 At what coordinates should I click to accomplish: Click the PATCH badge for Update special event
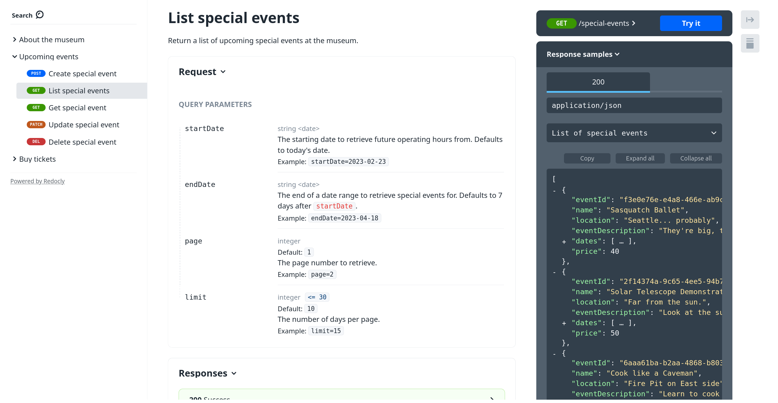point(36,125)
